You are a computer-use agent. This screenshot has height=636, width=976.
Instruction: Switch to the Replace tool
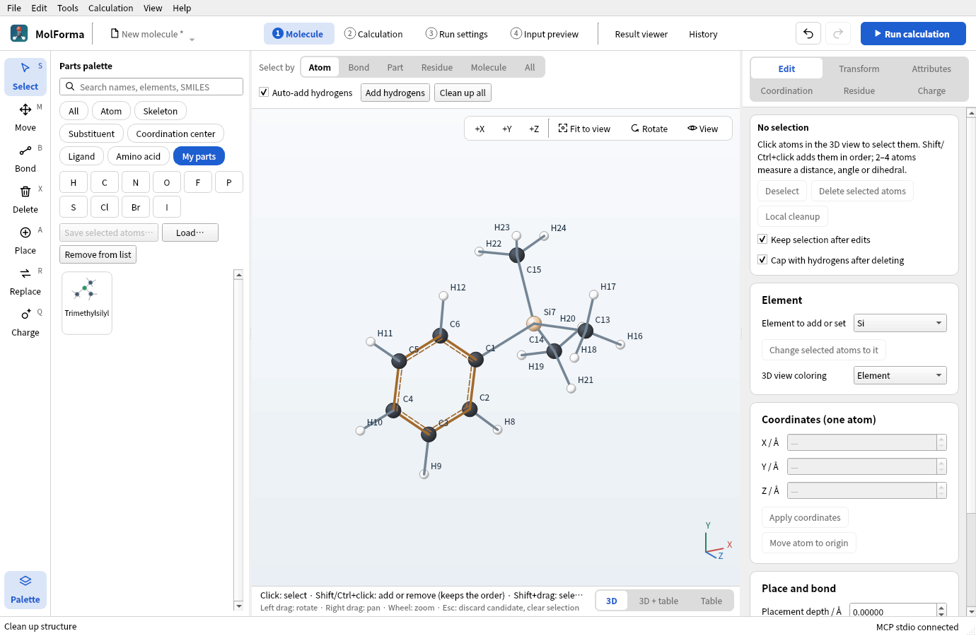pos(25,281)
